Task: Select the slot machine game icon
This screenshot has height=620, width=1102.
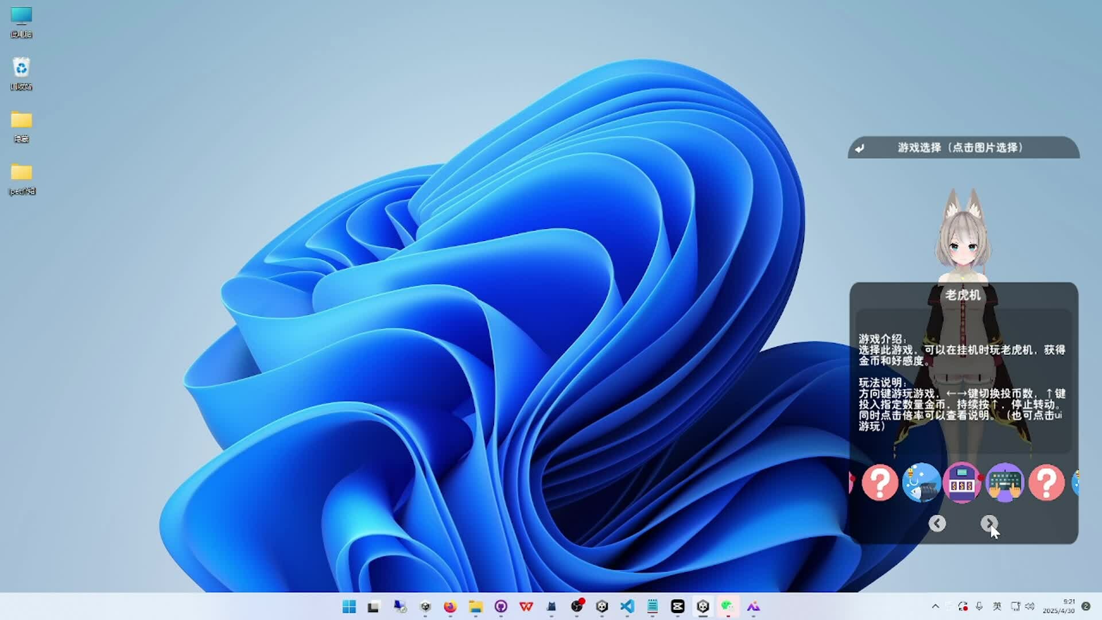Action: 963,483
